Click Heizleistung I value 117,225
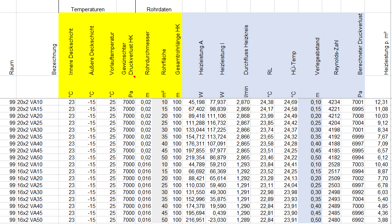 [216, 130]
